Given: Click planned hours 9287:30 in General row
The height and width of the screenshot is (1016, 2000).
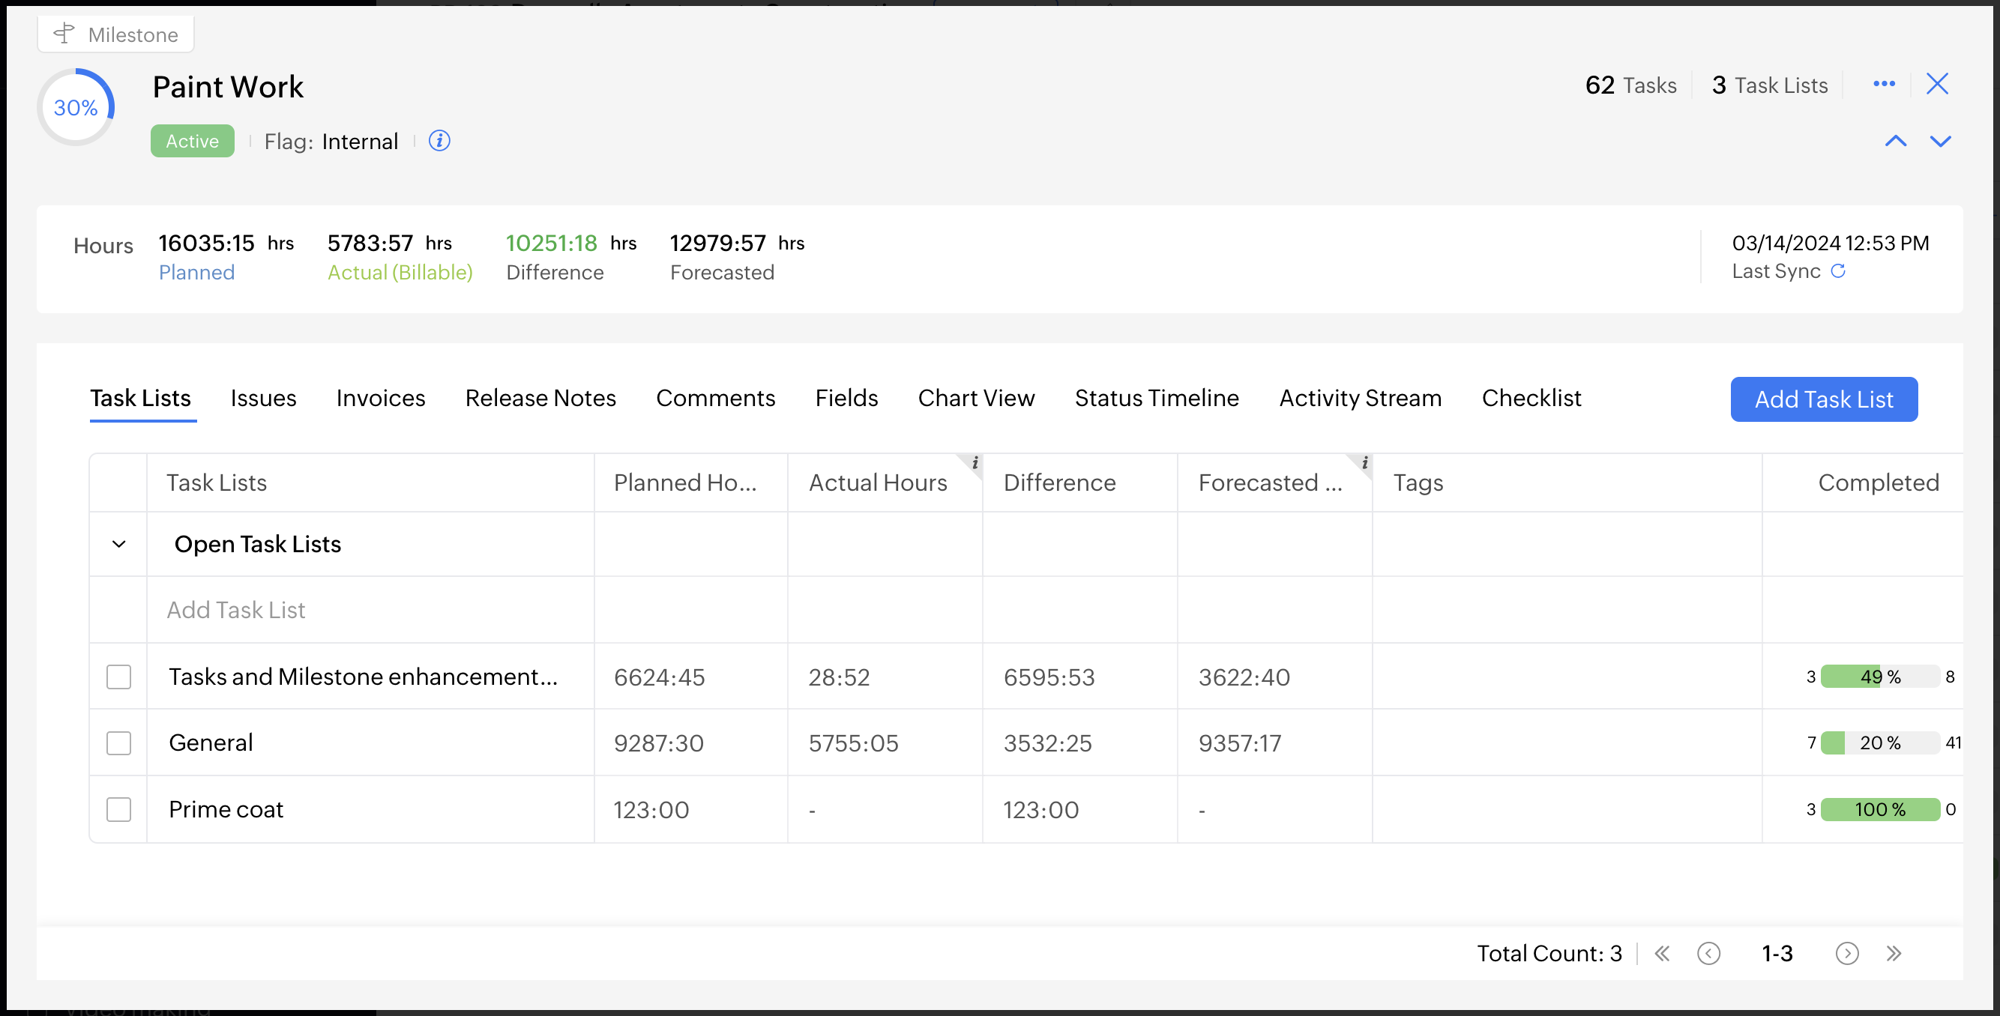Looking at the screenshot, I should click(x=658, y=743).
